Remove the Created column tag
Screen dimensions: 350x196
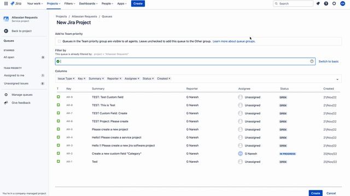pos(170,78)
